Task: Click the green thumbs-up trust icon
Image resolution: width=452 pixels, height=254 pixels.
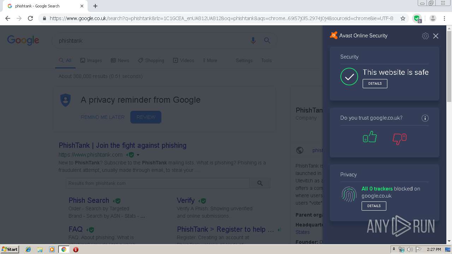Action: point(370,137)
